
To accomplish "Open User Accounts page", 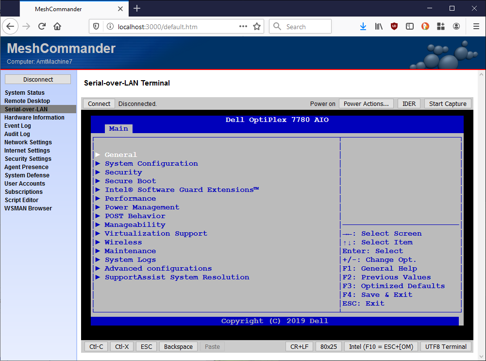I will pos(24,184).
